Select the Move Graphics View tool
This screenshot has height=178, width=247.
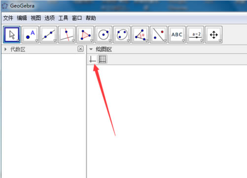pos(213,35)
